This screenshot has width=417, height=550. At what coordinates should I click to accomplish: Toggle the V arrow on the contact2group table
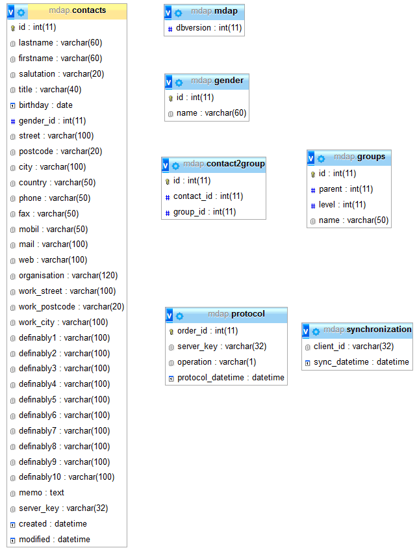pos(166,166)
